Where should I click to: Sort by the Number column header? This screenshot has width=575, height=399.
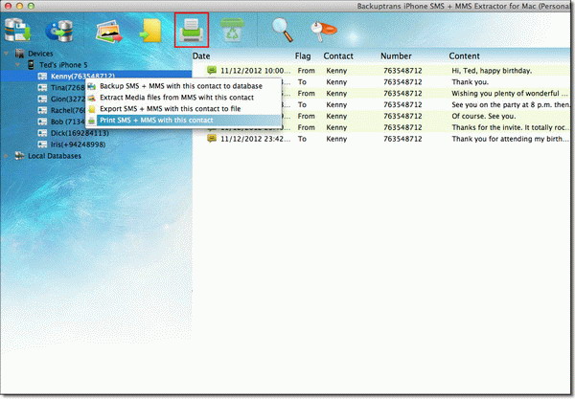pos(396,56)
